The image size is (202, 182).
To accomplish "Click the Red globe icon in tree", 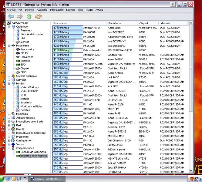I will [x=13, y=125].
